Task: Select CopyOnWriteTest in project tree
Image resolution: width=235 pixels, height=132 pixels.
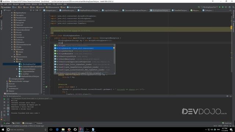Action: tap(29, 71)
